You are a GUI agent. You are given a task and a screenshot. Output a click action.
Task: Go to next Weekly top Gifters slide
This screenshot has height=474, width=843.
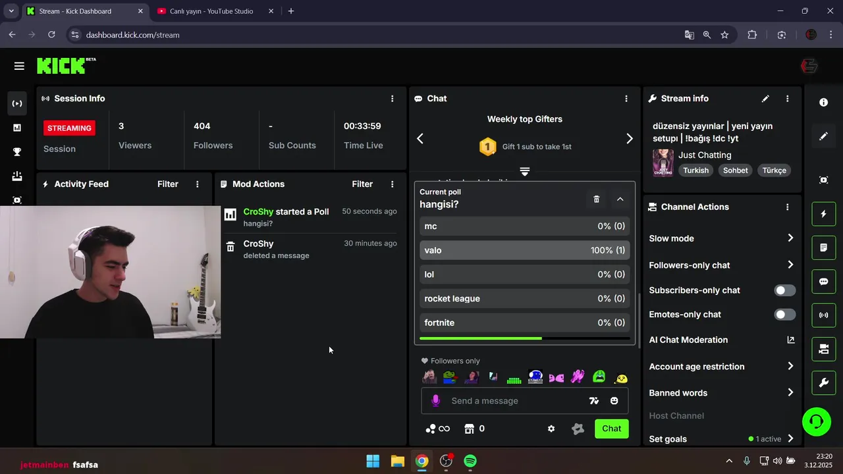(x=629, y=138)
